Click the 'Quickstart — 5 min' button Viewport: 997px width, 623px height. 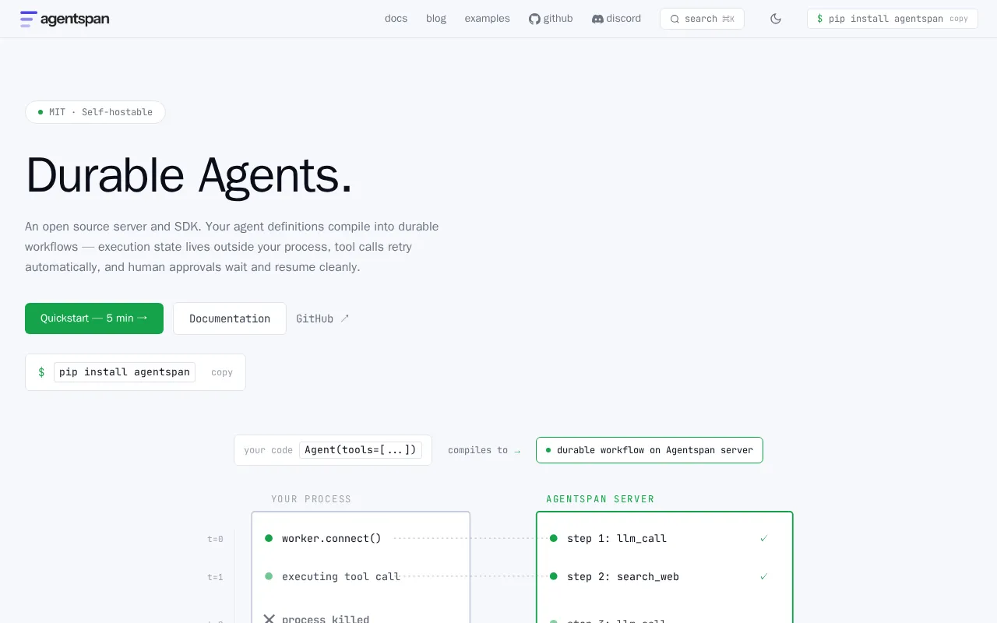(x=94, y=319)
